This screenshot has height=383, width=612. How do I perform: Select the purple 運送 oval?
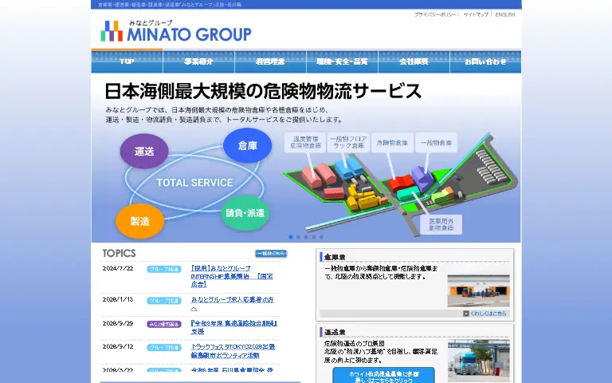click(x=144, y=152)
